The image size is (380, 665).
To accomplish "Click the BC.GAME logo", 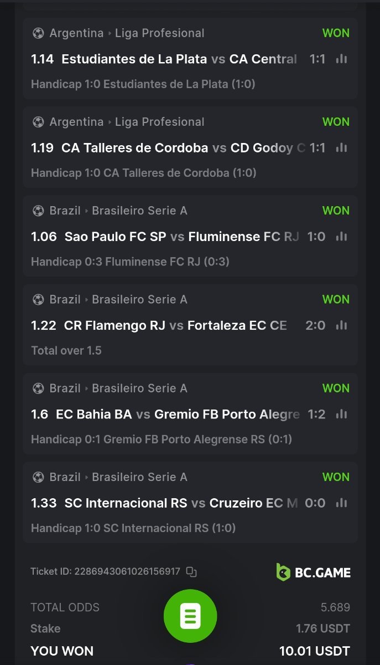I will (x=313, y=572).
